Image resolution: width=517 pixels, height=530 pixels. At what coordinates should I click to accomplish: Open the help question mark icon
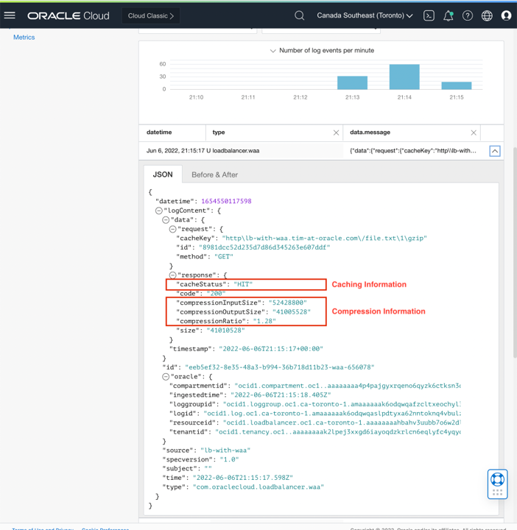[x=468, y=15]
